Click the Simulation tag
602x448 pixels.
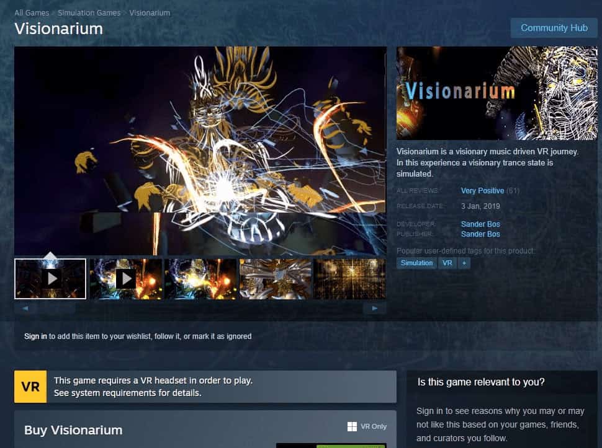[416, 263]
